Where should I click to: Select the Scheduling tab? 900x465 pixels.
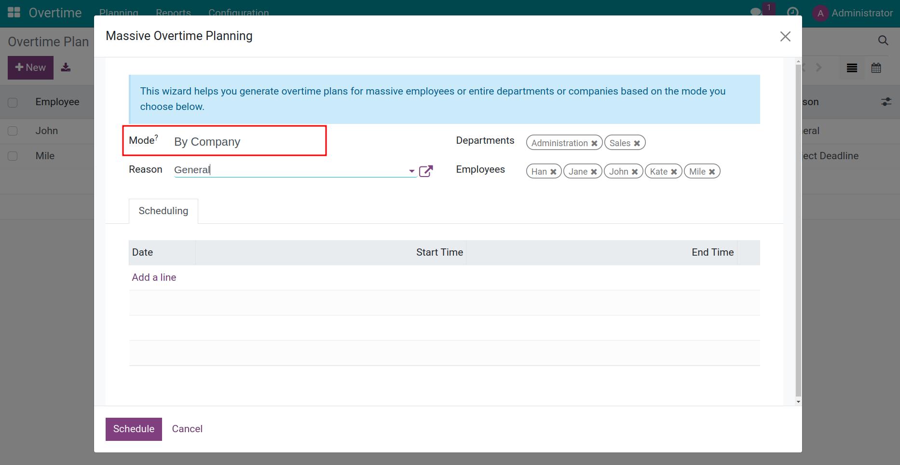tap(163, 211)
